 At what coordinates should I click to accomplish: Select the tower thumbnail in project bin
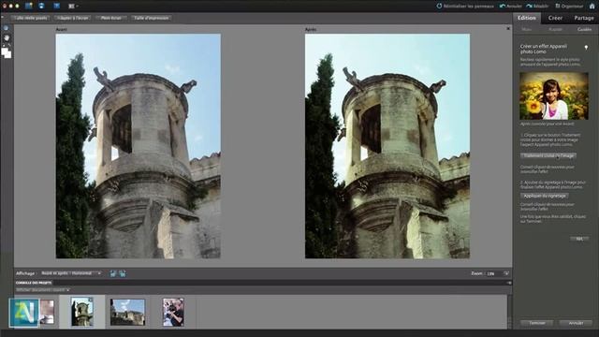[x=81, y=312]
